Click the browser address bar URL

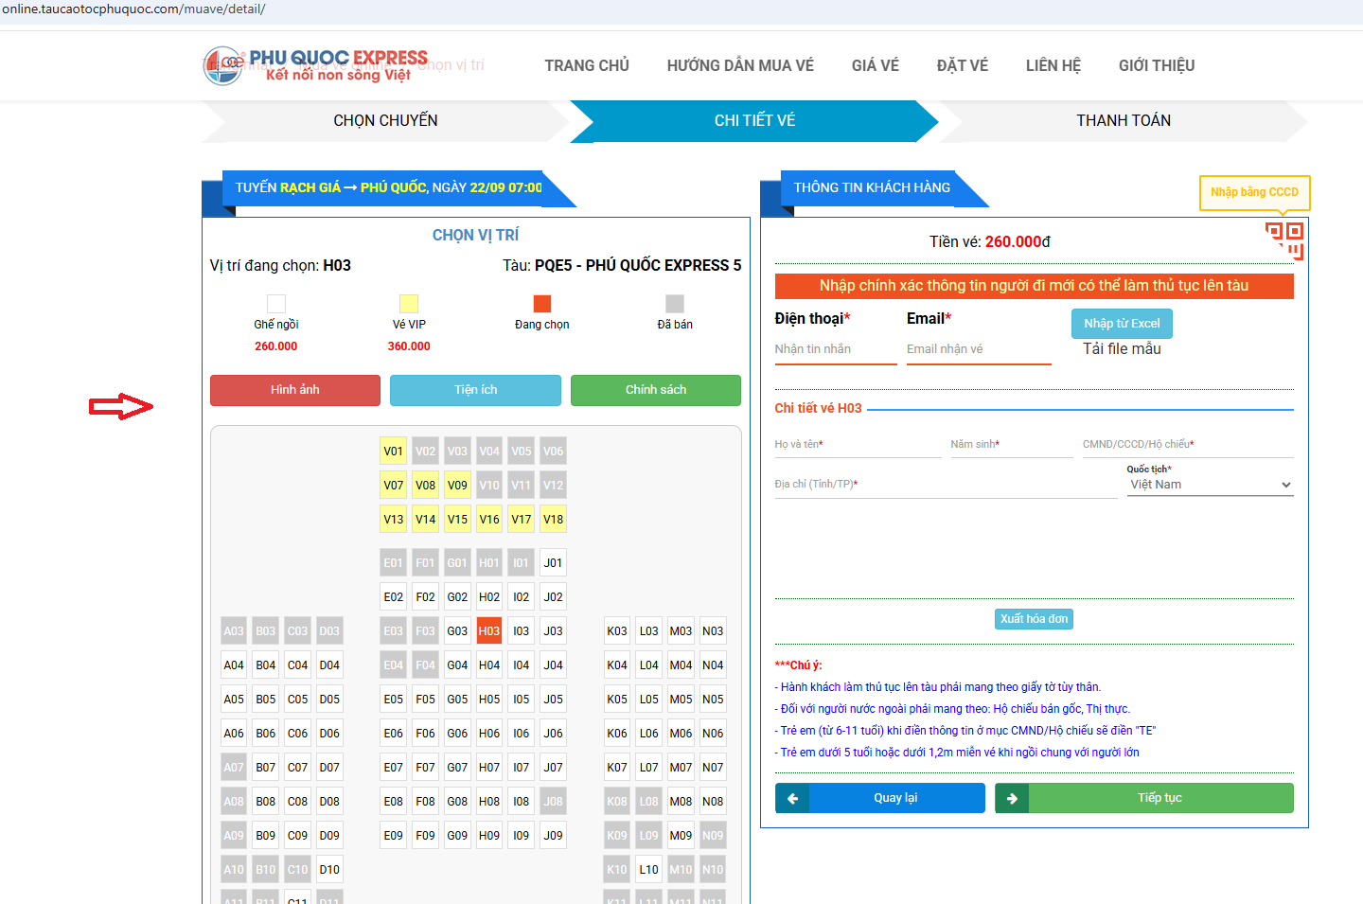[x=133, y=9]
